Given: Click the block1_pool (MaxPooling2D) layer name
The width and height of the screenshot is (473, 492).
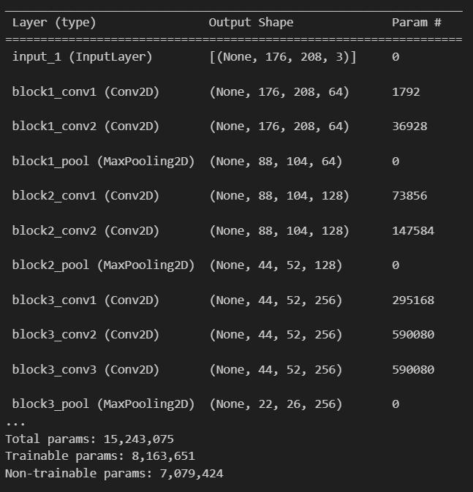Looking at the screenshot, I should [x=103, y=162].
